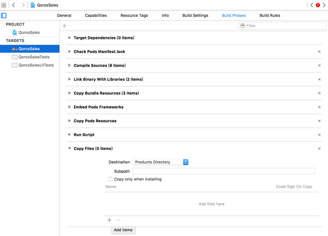Expand Embed Pods Frameworks section
Image resolution: width=328 pixels, height=236 pixels.
(69, 107)
